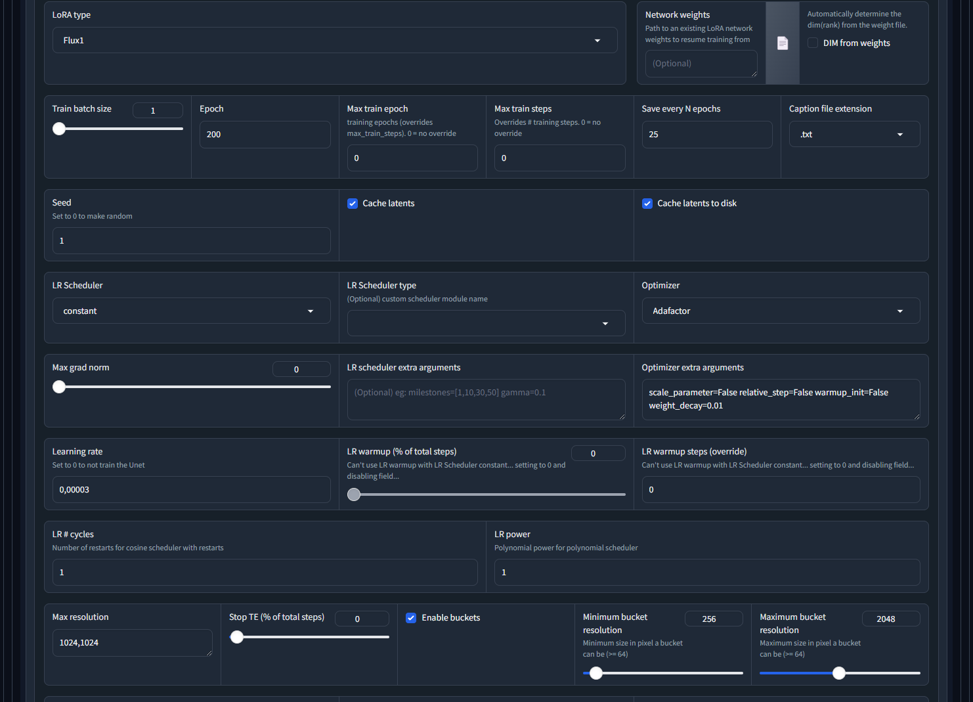Click the Max train steps input
This screenshot has height=702, width=973.
point(559,158)
